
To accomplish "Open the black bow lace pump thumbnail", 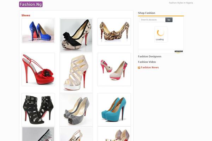I will point(76,35).
